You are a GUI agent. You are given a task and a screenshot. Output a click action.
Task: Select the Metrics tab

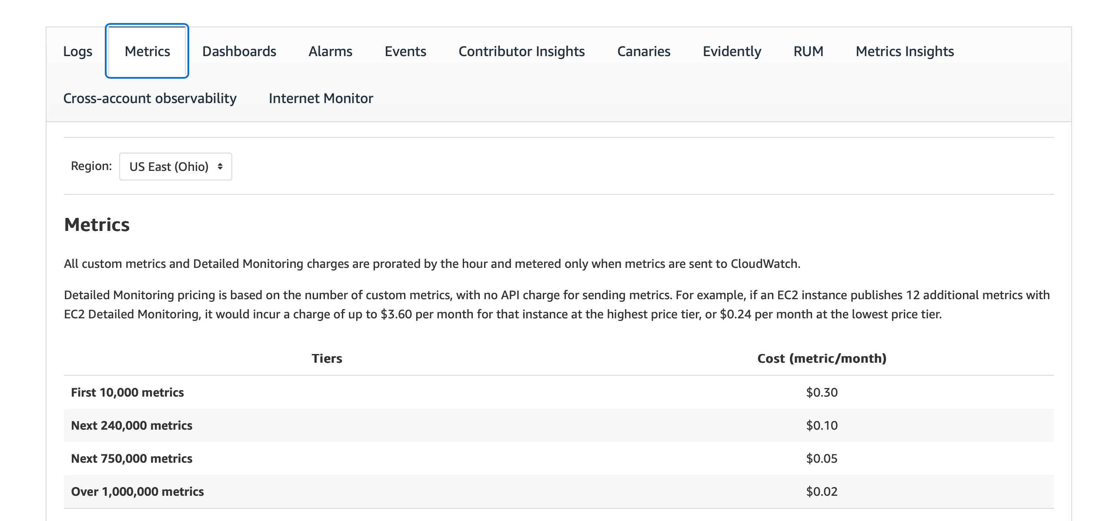click(x=147, y=51)
